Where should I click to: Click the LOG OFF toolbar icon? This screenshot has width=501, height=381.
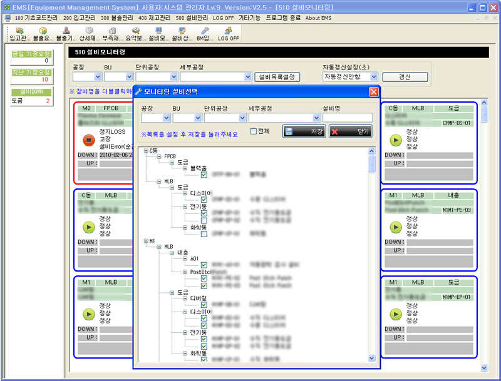(x=228, y=34)
